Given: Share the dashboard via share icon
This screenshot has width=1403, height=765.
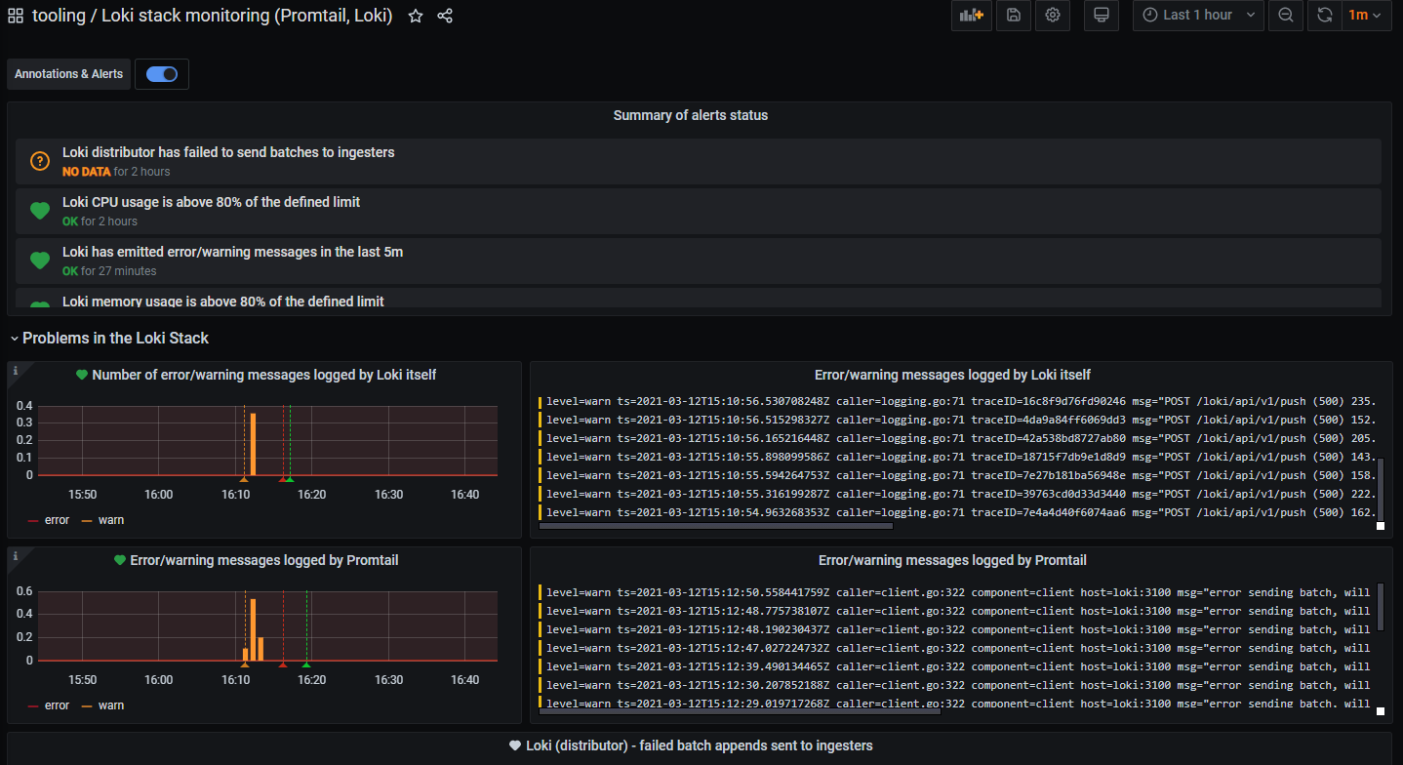Looking at the screenshot, I should 445,16.
